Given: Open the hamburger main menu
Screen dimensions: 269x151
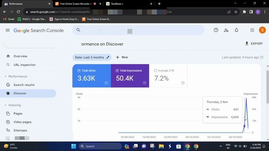Looking at the screenshot, I should tap(8, 30).
